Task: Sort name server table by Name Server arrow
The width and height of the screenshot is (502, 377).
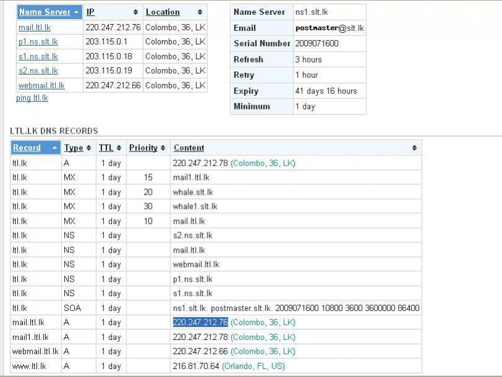Action: pos(76,12)
